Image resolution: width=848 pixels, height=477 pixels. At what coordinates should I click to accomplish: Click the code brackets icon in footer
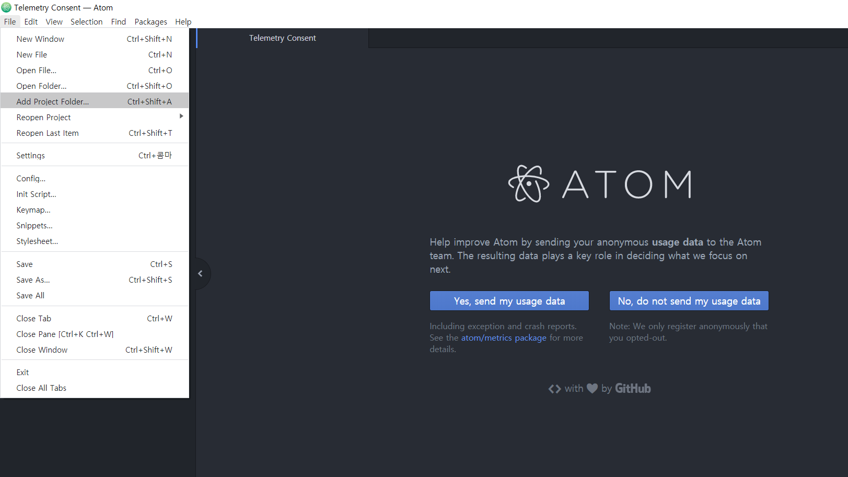tap(554, 389)
